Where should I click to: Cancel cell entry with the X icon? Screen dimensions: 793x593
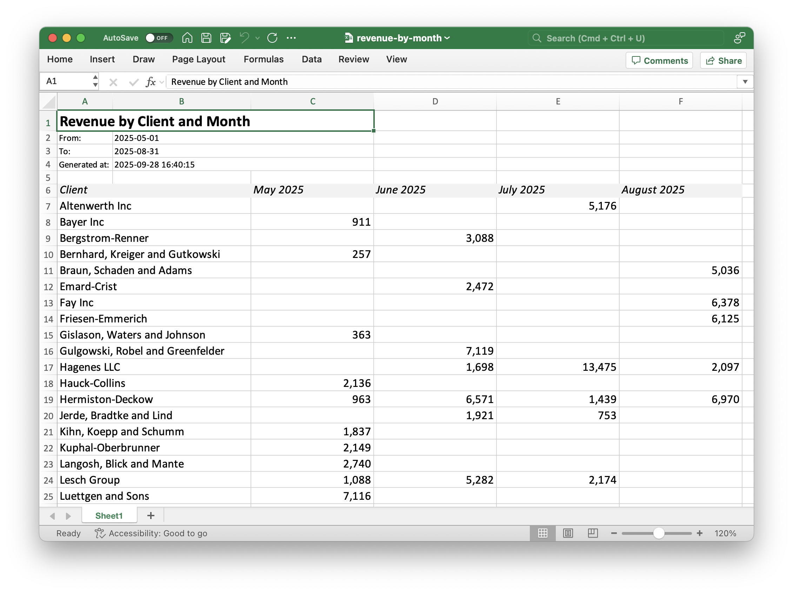tap(113, 82)
